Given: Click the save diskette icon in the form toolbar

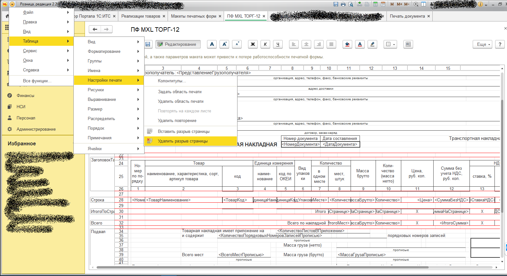Looking at the screenshot, I should [148, 44].
